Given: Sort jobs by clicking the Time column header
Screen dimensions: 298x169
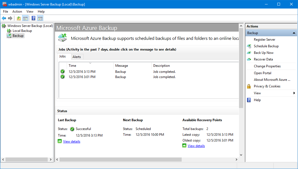Looking at the screenshot, I should click(72, 65).
